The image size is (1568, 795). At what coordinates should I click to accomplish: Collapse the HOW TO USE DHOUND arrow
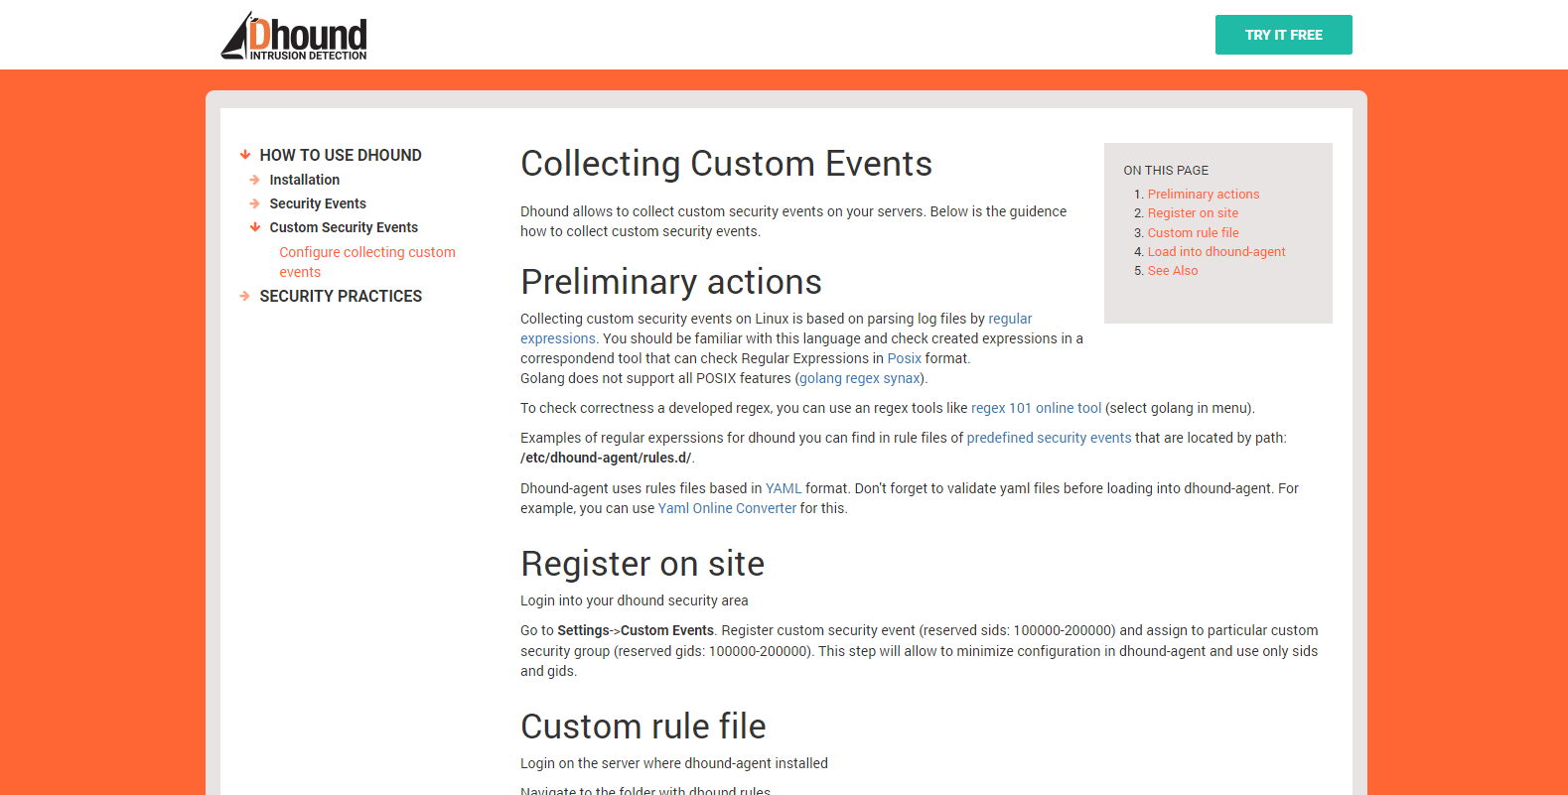click(x=245, y=155)
